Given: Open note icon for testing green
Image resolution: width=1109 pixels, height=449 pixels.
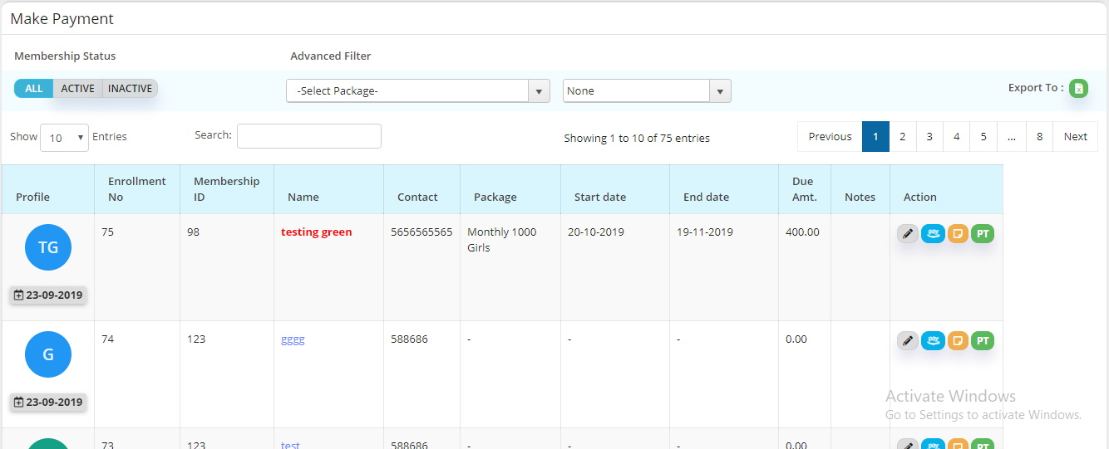Looking at the screenshot, I should pos(958,234).
